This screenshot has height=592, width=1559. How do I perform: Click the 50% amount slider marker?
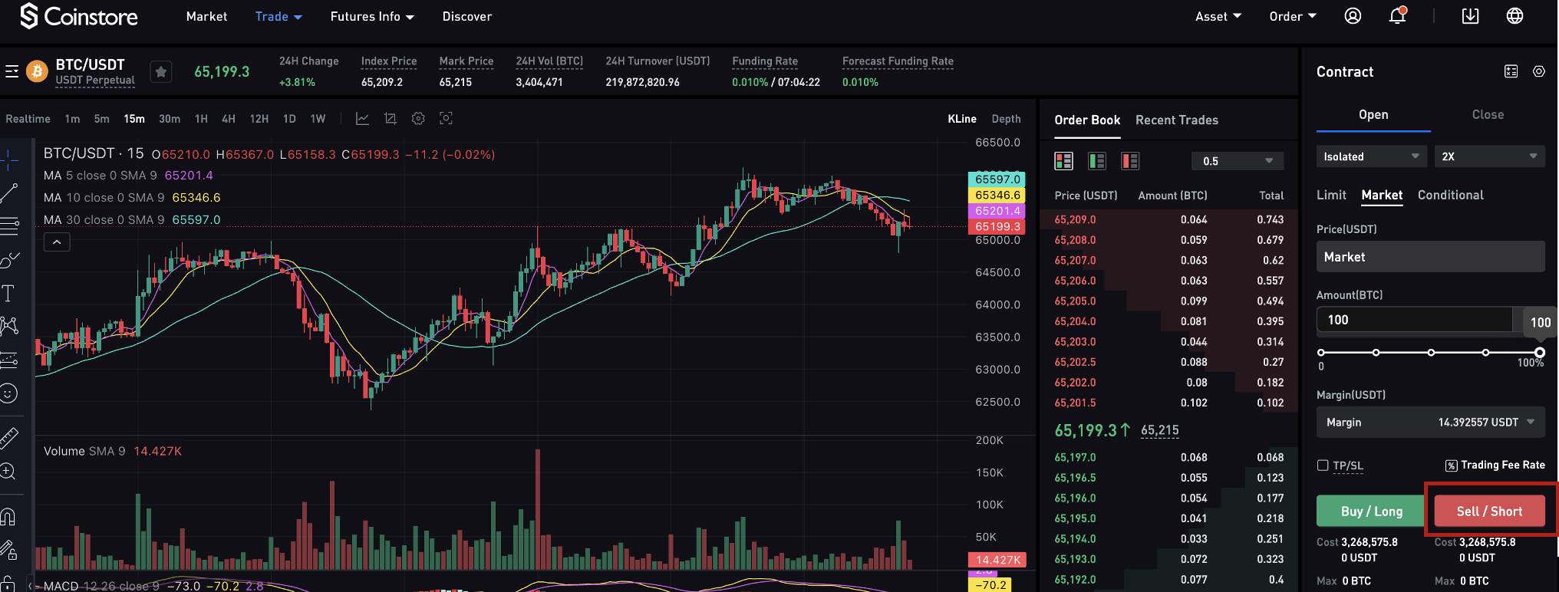(1431, 352)
